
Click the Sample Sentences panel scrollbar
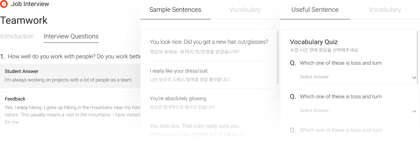tap(278, 57)
